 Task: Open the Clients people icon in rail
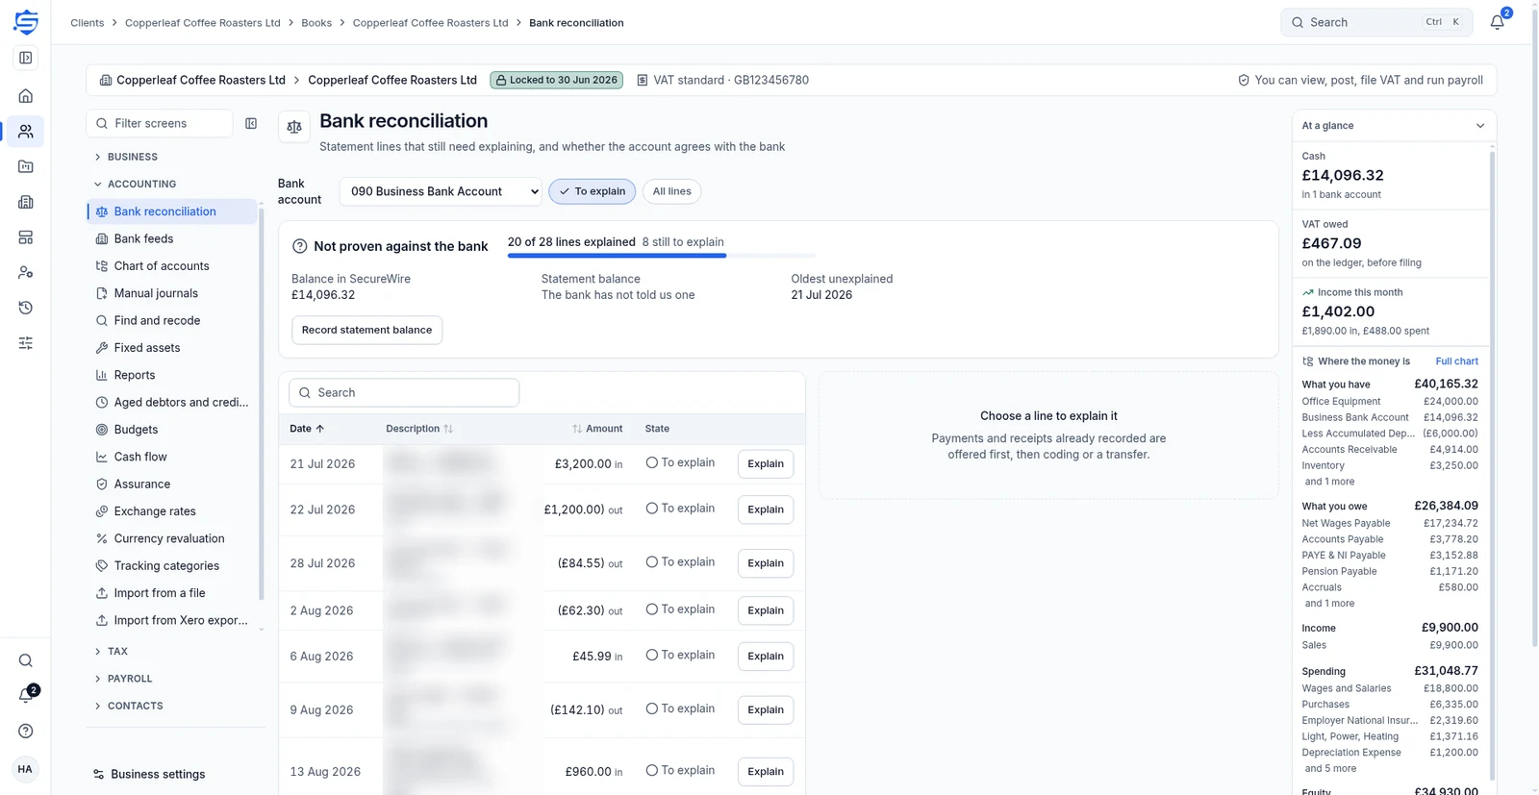(x=26, y=131)
